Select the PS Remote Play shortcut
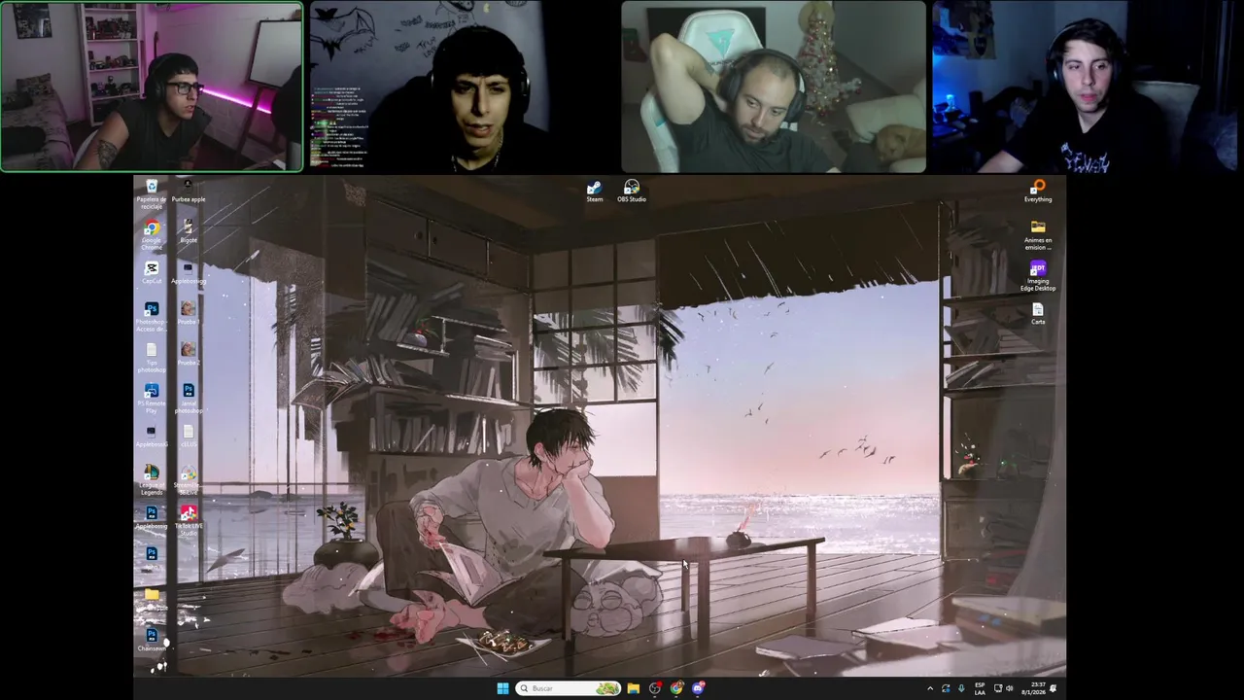This screenshot has width=1244, height=700. (152, 398)
